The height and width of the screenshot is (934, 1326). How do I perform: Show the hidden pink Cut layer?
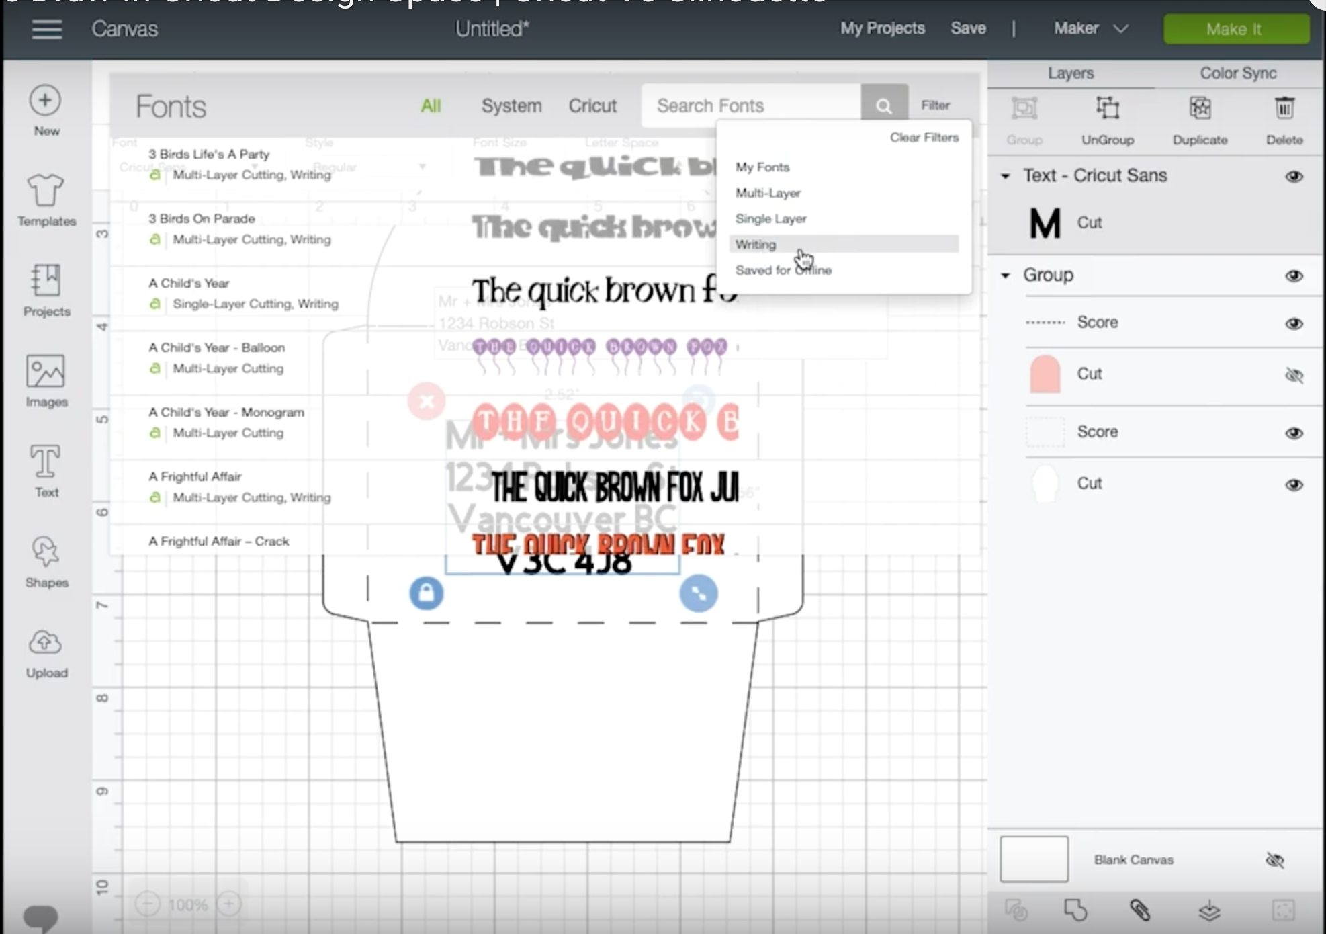1294,375
